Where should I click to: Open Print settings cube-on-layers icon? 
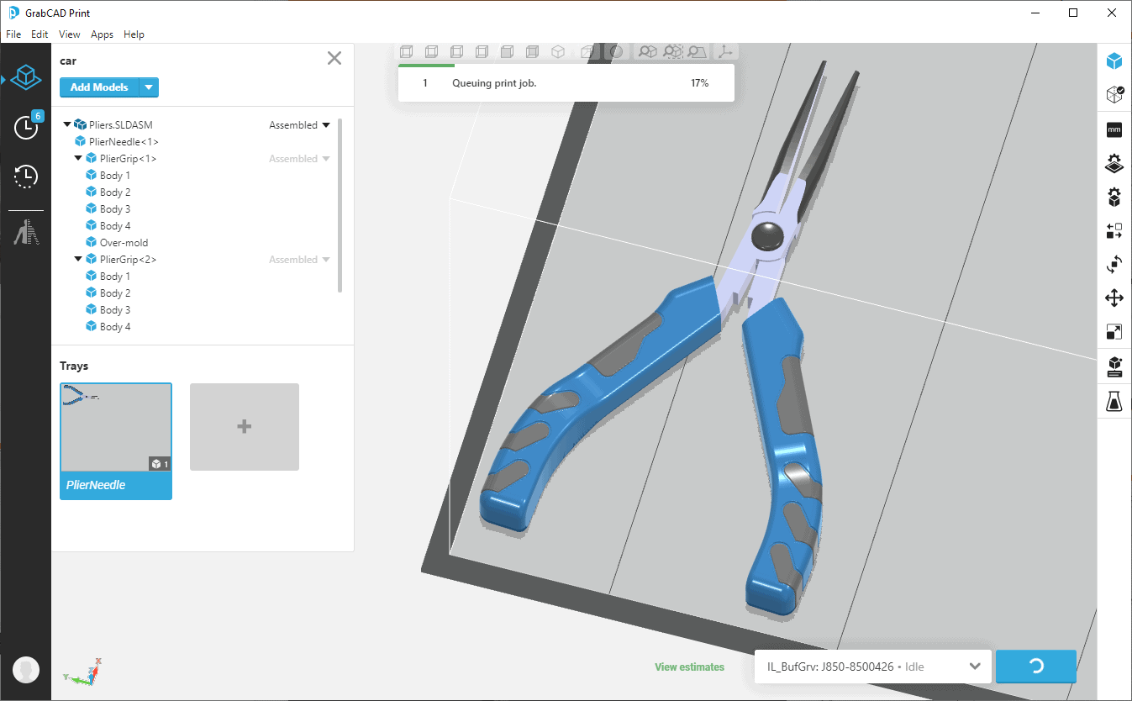[x=1114, y=367]
